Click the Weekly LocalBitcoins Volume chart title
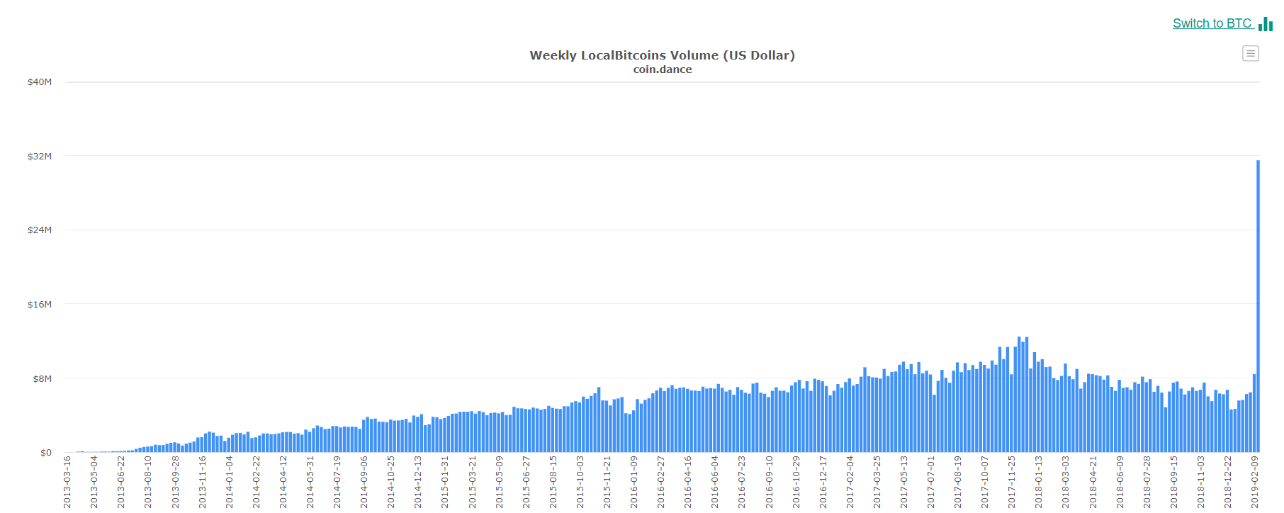Image resolution: width=1284 pixels, height=513 pixels. (662, 55)
